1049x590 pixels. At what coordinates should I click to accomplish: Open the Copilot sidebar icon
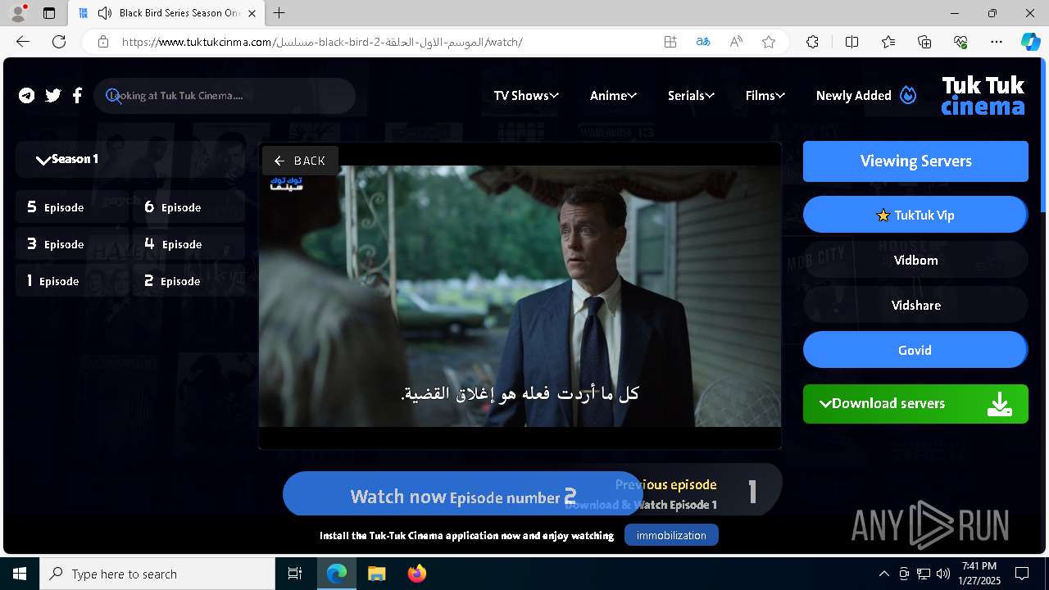(1030, 42)
